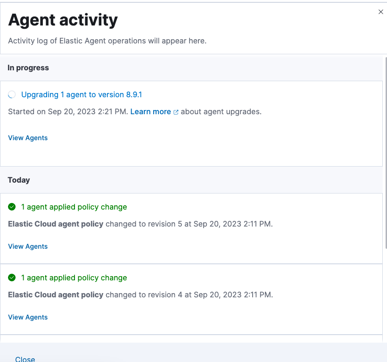Click the external link icon beside Learn more

(176, 112)
